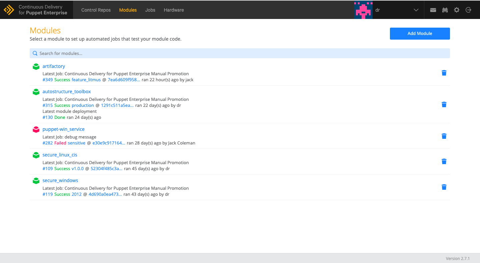
Task: Click the Modules page heading
Action: (x=45, y=30)
